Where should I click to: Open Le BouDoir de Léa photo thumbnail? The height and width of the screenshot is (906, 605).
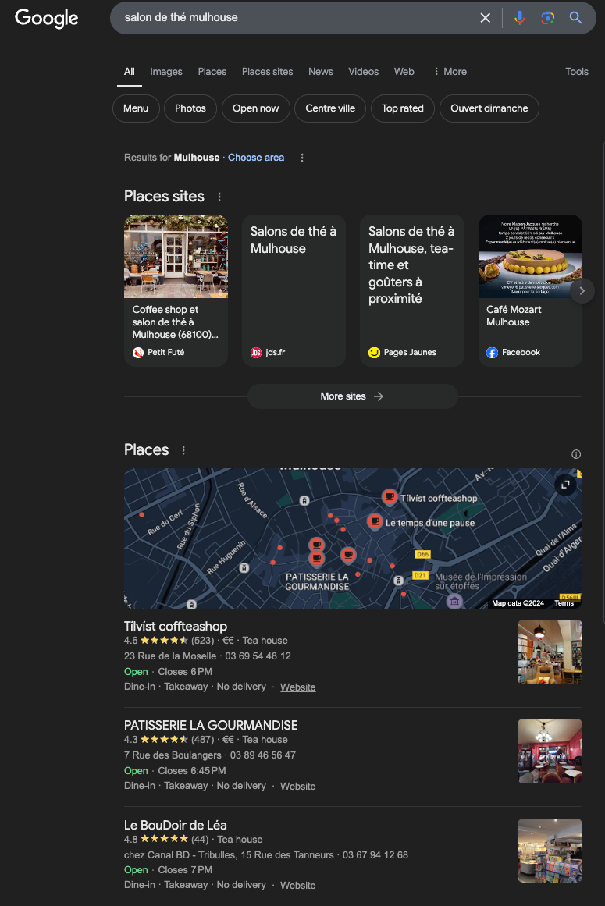pos(550,851)
